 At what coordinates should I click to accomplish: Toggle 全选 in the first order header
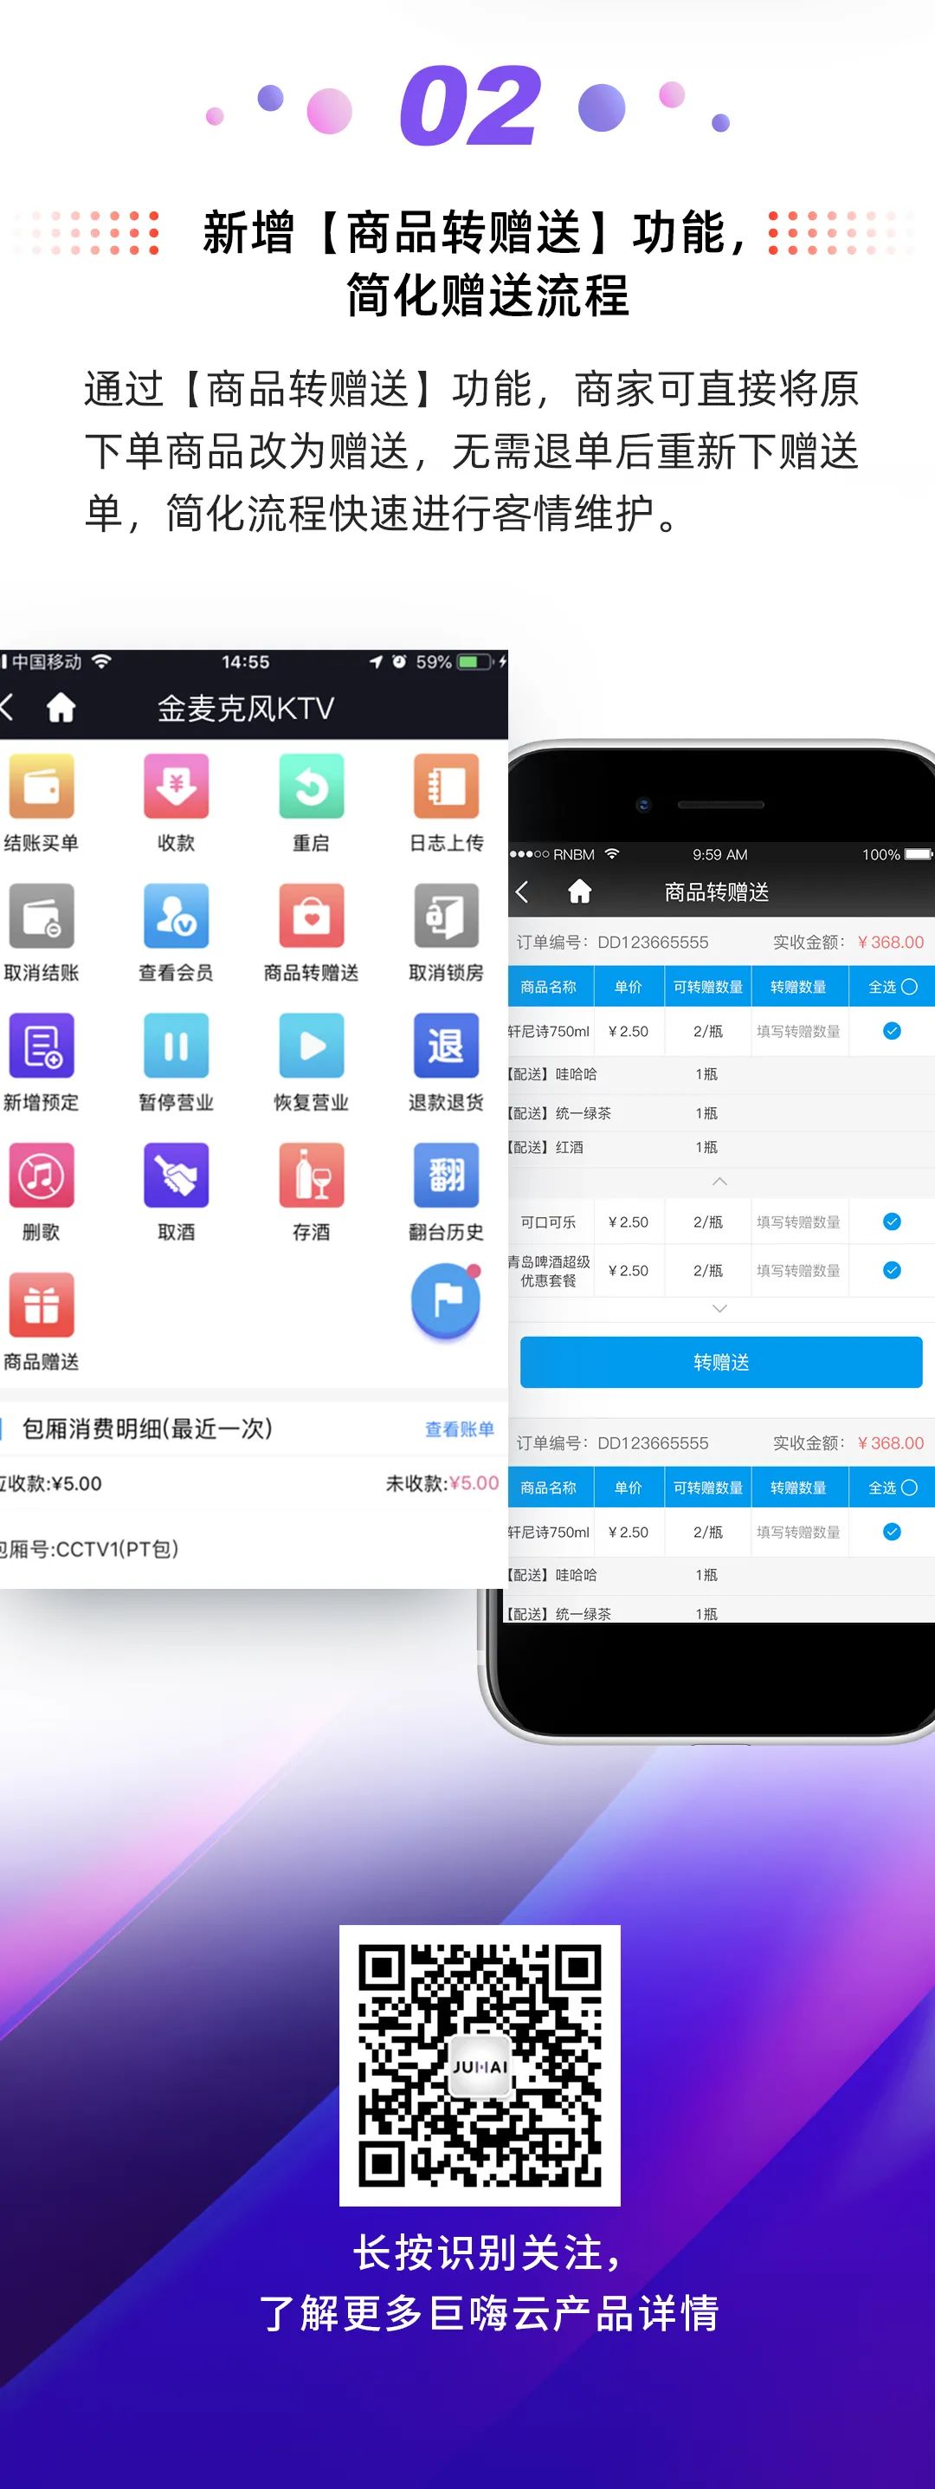(908, 987)
